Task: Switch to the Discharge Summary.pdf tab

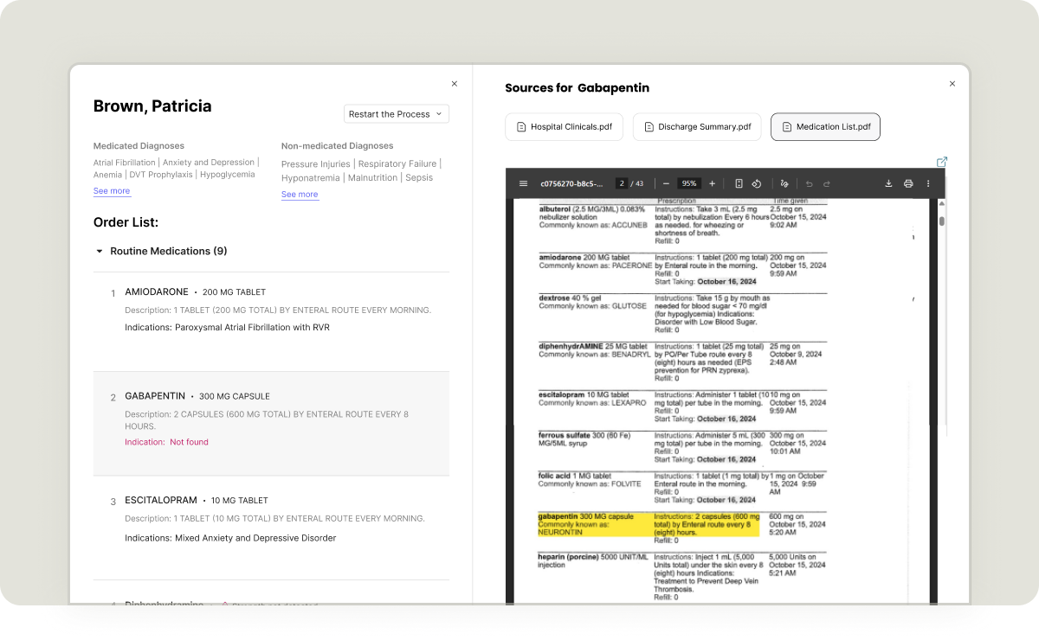Action: coord(697,127)
